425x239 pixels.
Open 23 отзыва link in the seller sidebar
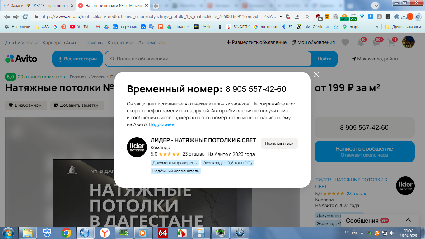357,194
